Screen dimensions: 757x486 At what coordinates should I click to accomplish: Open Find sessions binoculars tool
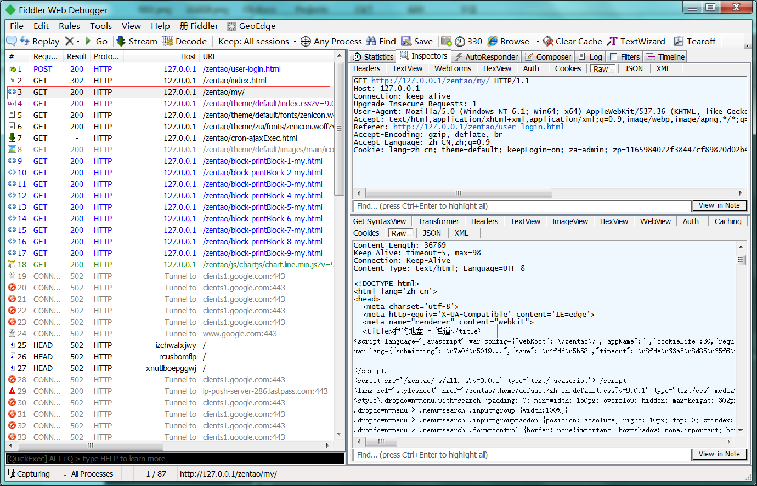(x=381, y=41)
